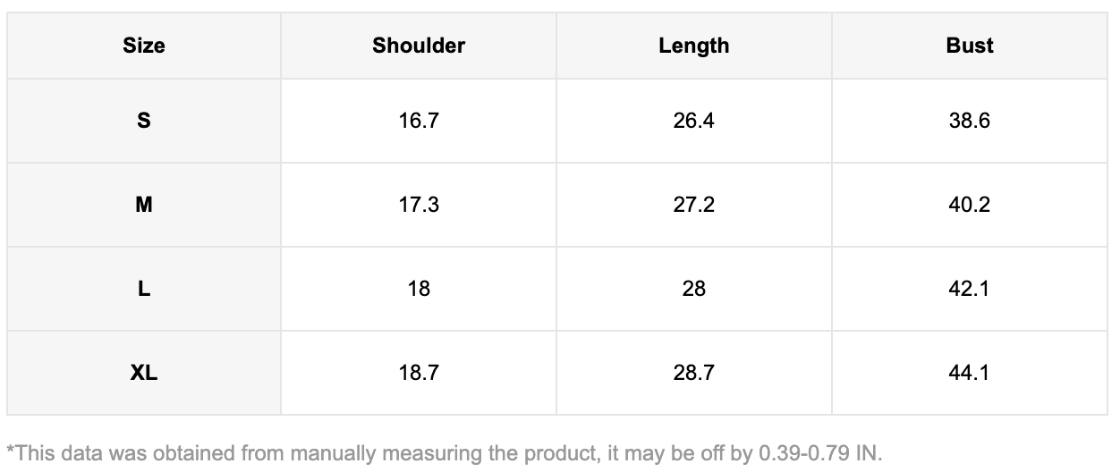Image resolution: width=1120 pixels, height=472 pixels.
Task: Click length value 26.4 for size S
Action: [693, 121]
